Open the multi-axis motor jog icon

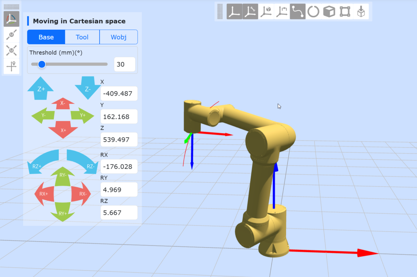[11, 50]
